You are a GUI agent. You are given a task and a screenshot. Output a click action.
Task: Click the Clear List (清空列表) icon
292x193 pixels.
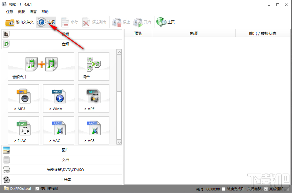[86, 22]
